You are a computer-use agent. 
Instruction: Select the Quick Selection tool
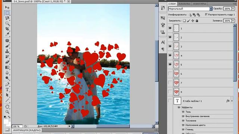point(7,23)
